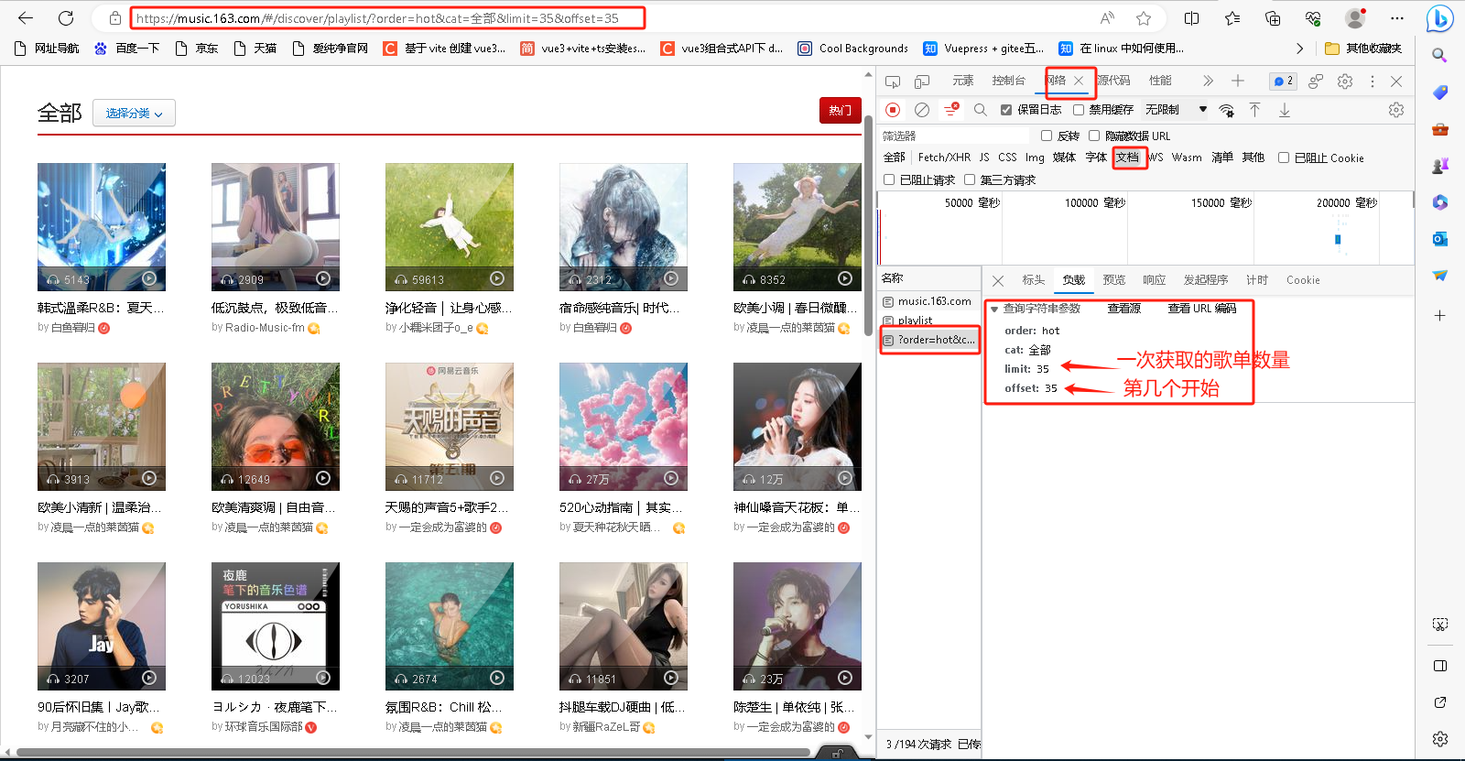Add a new DevTools tab with plus
The image size is (1465, 761).
(1238, 81)
